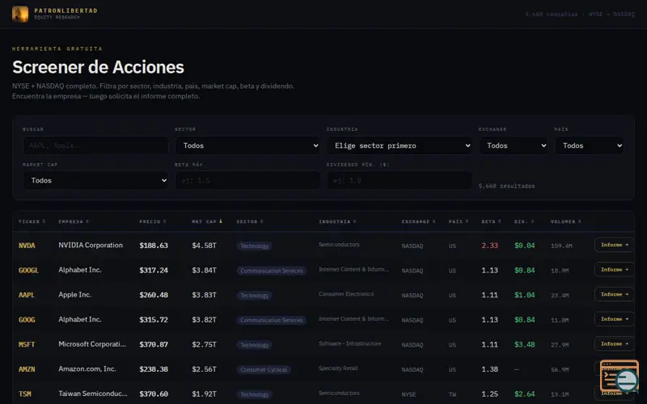The height and width of the screenshot is (404, 647).
Task: Open the País filter dropdown
Action: tap(590, 145)
